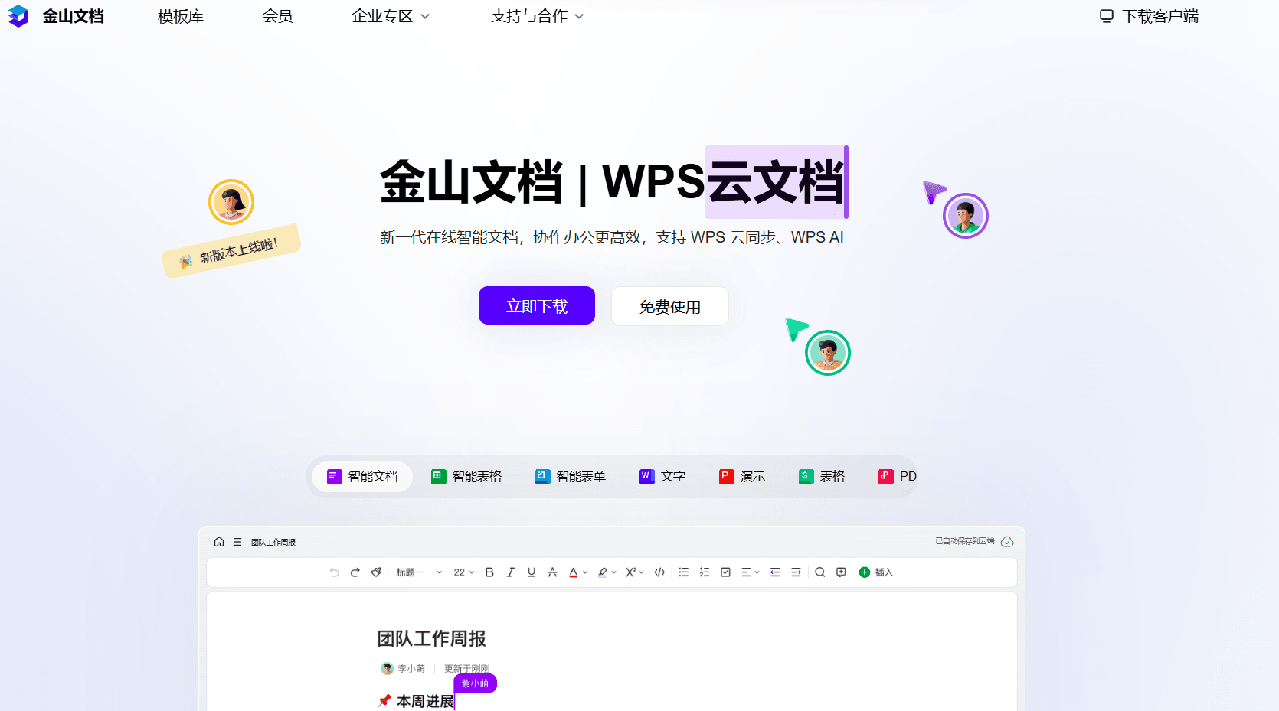Screen dimensions: 1279x711
Task: Apply a numbered list
Action: 705,572
